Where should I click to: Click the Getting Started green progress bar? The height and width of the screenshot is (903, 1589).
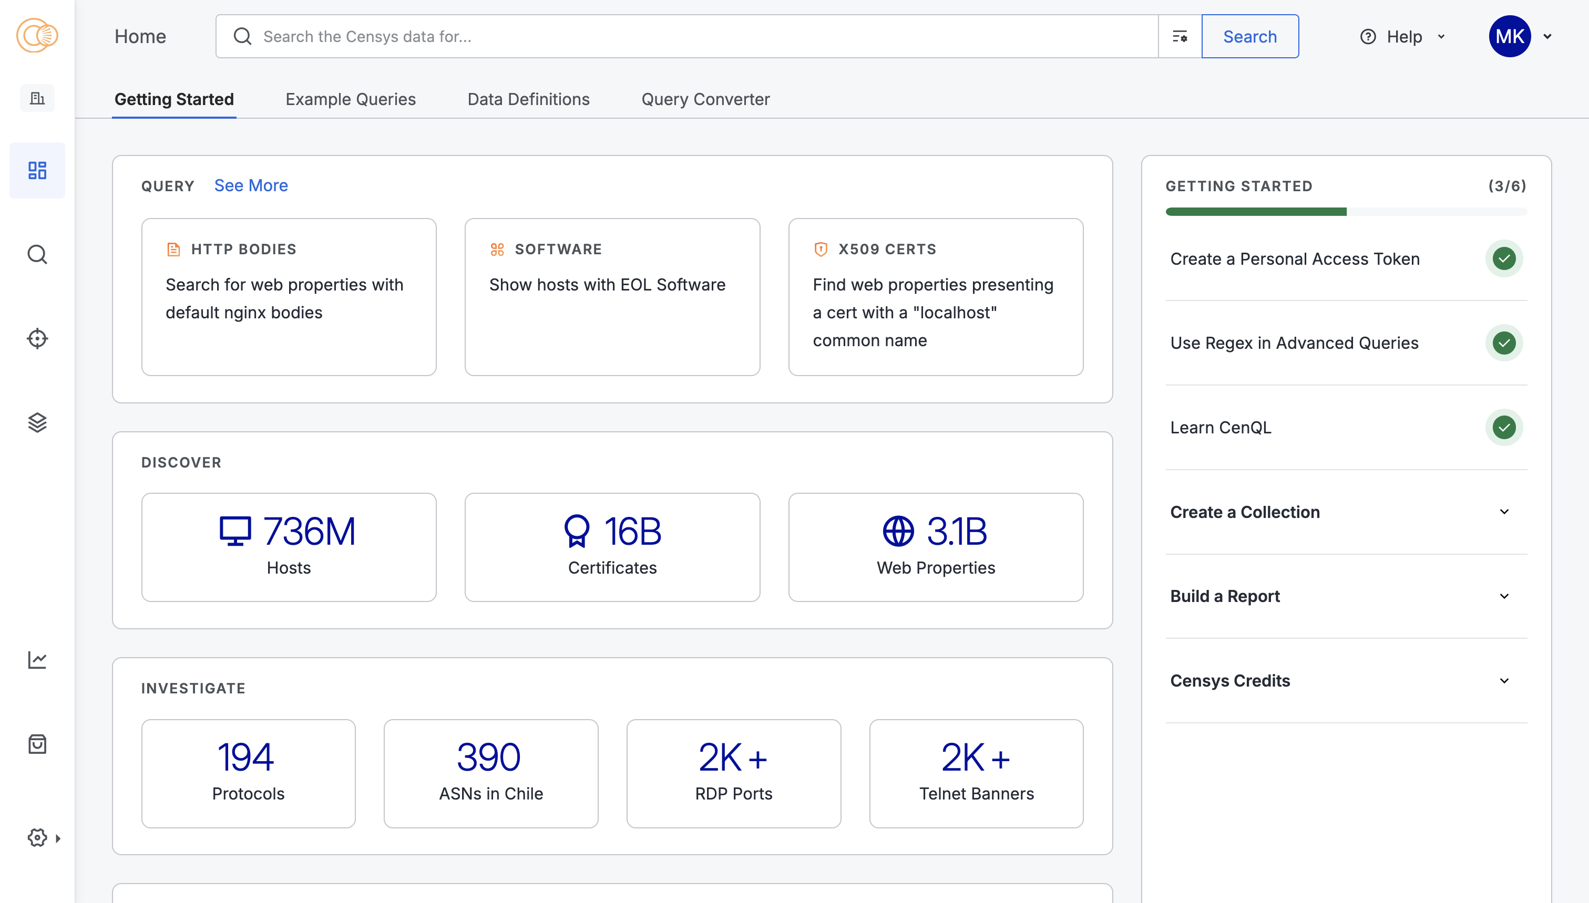[x=1256, y=212]
